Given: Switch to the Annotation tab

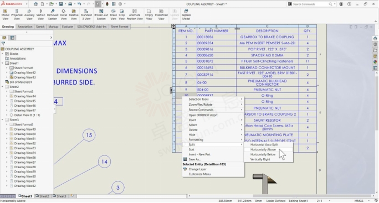Looking at the screenshot, I should [x=24, y=27].
